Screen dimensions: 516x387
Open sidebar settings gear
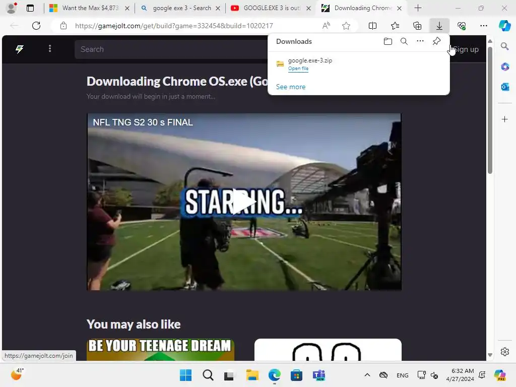504,352
